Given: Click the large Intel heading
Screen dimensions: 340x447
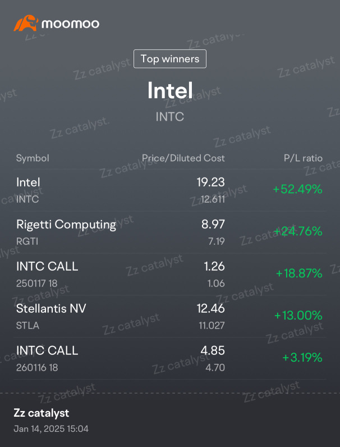Looking at the screenshot, I should pos(170,90).
